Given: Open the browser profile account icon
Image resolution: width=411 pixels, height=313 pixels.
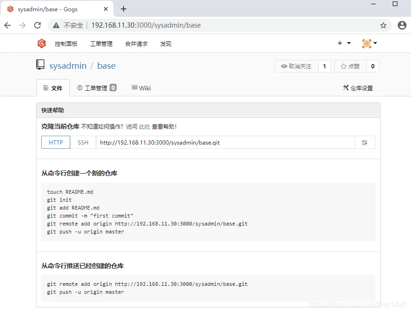Looking at the screenshot, I should point(402,25).
